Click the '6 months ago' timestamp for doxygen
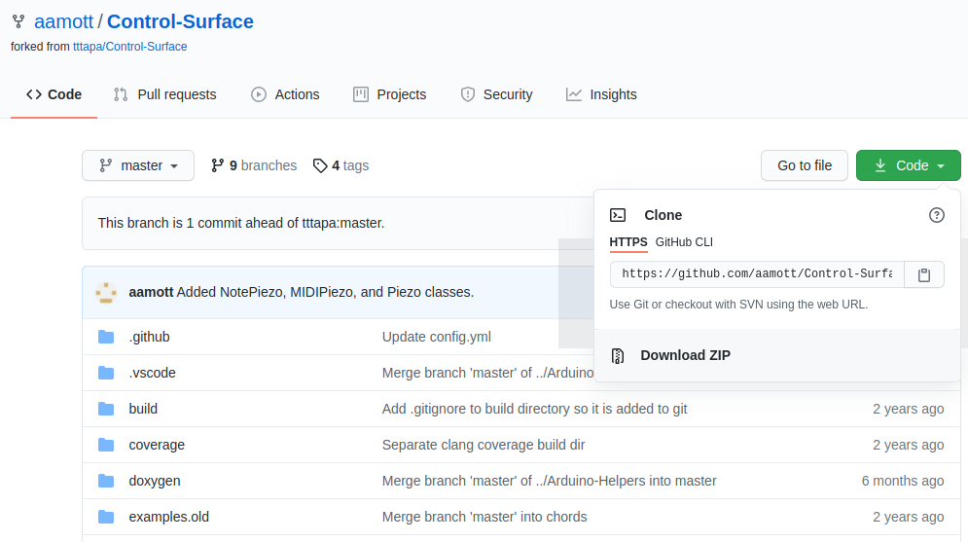Viewport: 968px width, 542px height. [x=903, y=481]
